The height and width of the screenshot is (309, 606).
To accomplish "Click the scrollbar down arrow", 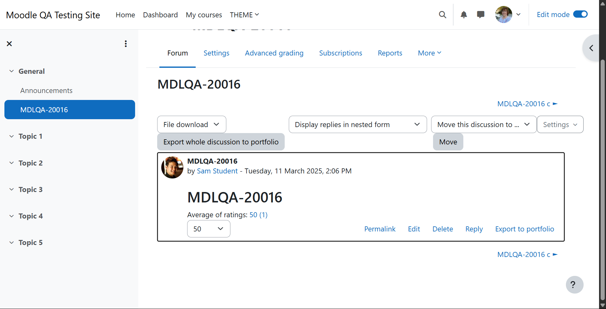I will [x=603, y=305].
